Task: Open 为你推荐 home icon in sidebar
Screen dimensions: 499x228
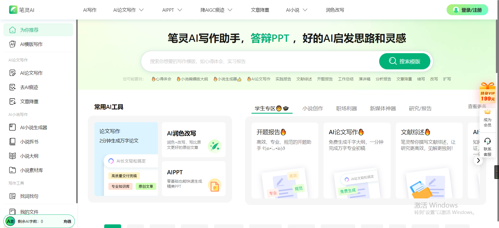Action: coord(12,30)
